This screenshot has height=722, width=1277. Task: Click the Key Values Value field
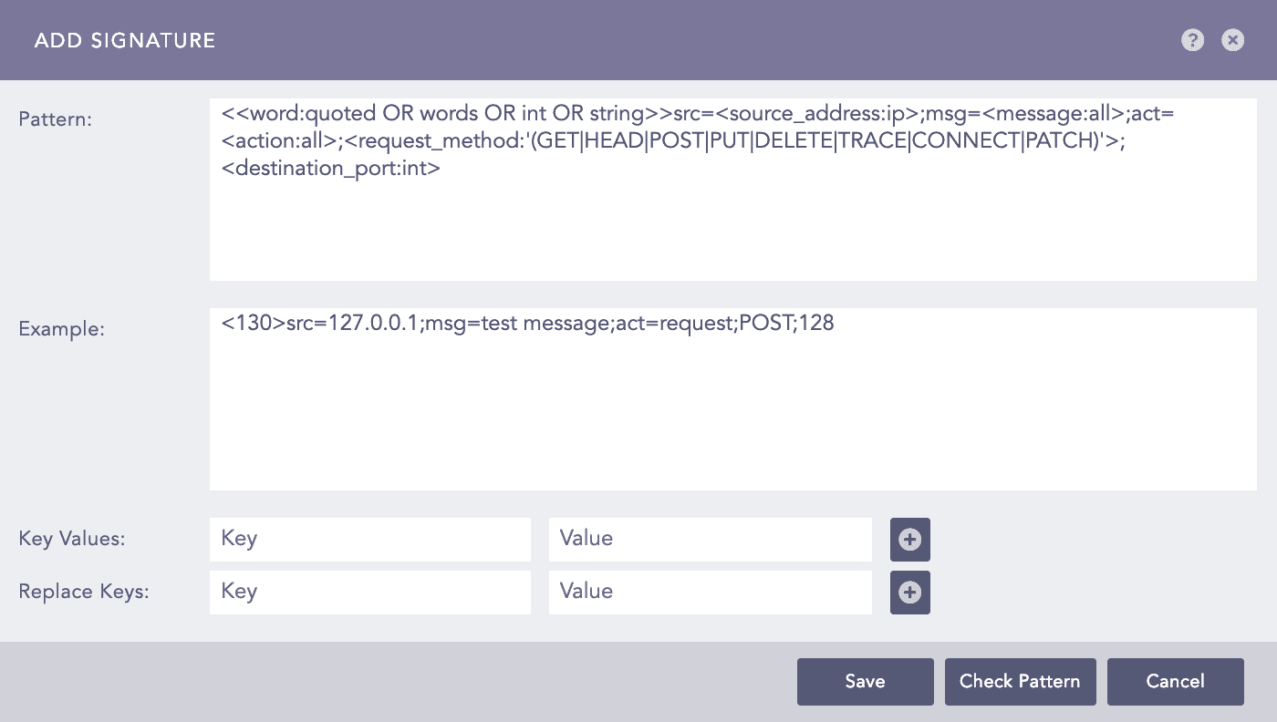[710, 539]
